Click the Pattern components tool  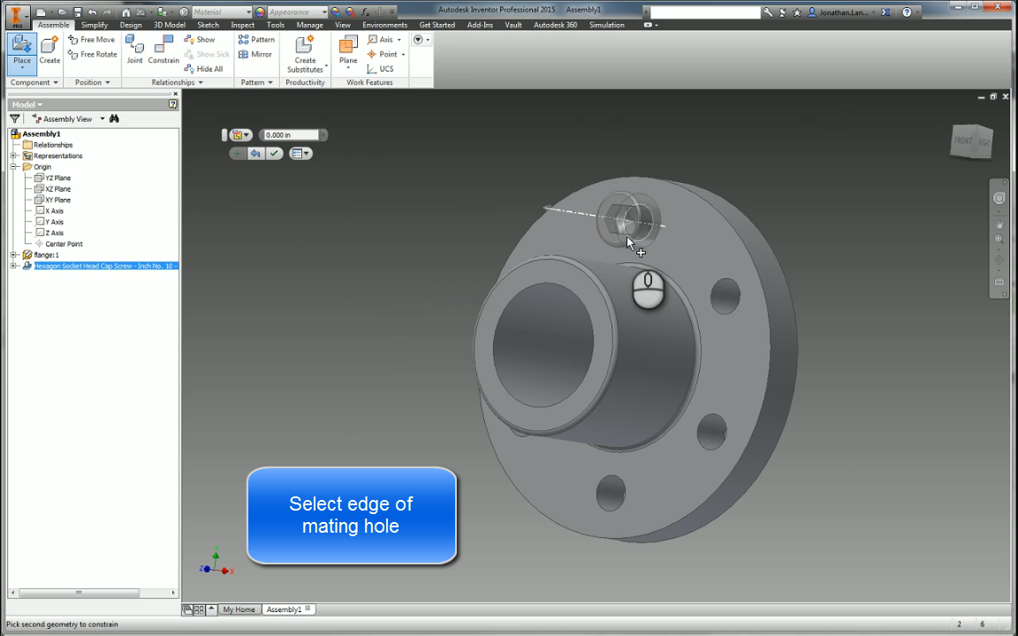pyautogui.click(x=256, y=39)
